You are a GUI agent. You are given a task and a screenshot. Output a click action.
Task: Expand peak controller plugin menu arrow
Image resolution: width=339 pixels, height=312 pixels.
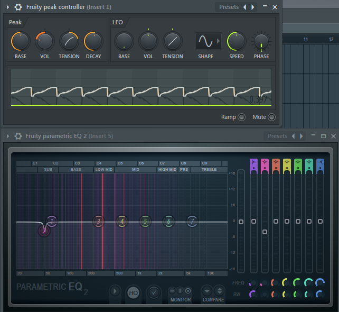click(8, 7)
